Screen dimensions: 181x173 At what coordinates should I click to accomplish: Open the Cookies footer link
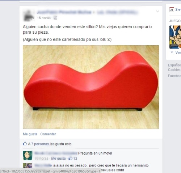174,70
